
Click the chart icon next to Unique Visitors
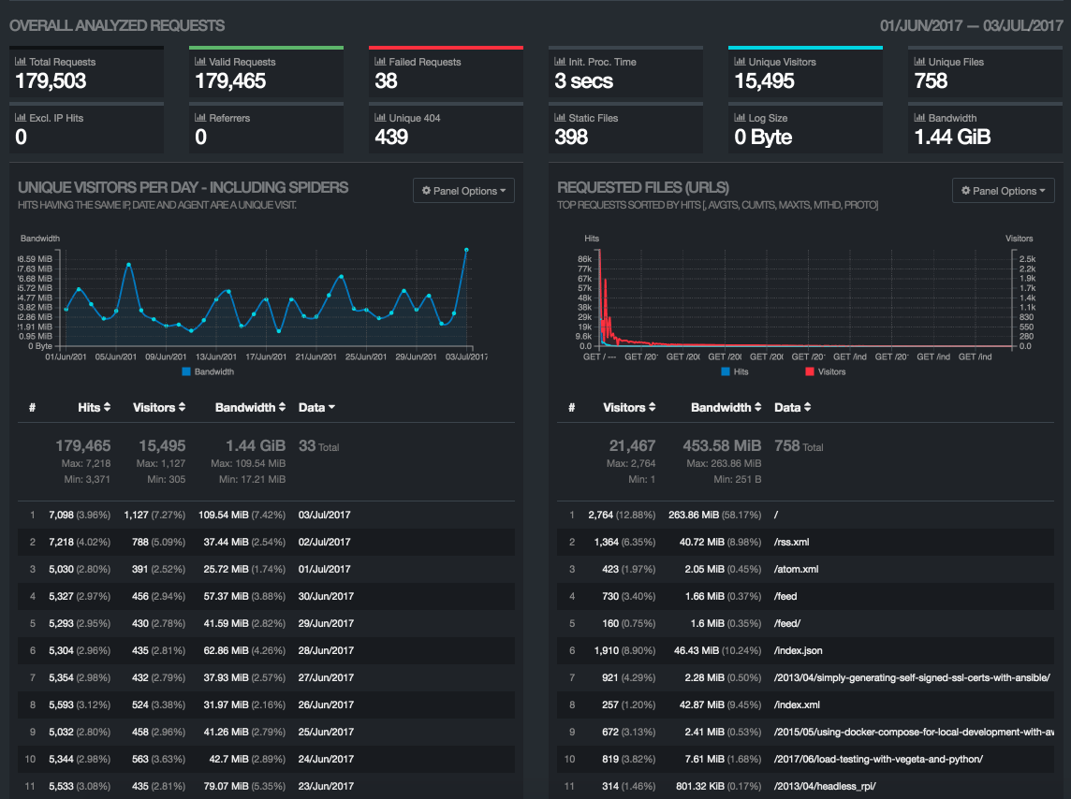pyautogui.click(x=739, y=62)
